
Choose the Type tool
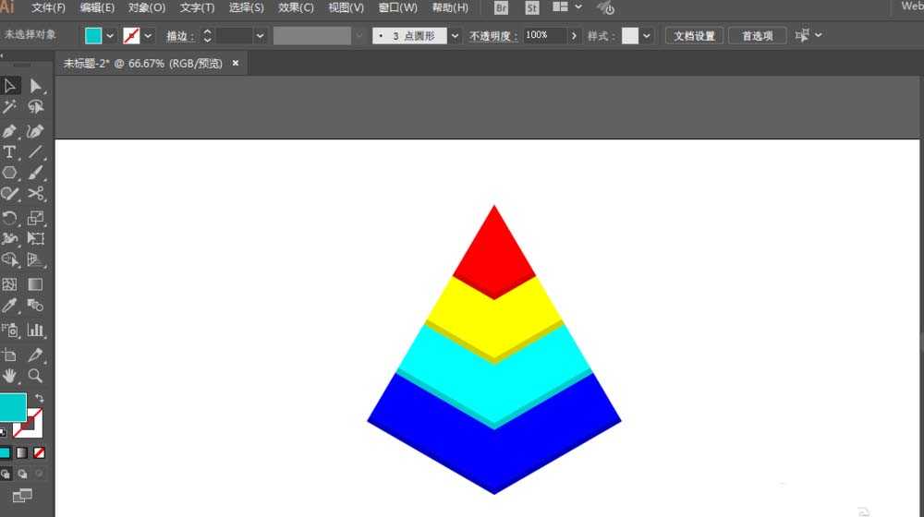tap(9, 152)
